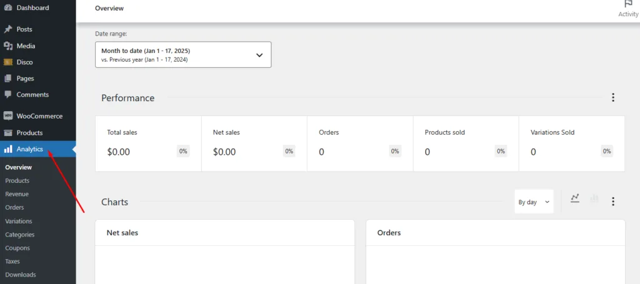The width and height of the screenshot is (640, 284).
Task: Click the Total sales performance card
Action: click(x=148, y=144)
